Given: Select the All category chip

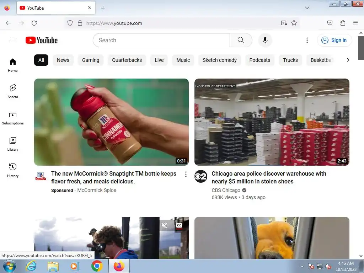Looking at the screenshot, I should [41, 60].
